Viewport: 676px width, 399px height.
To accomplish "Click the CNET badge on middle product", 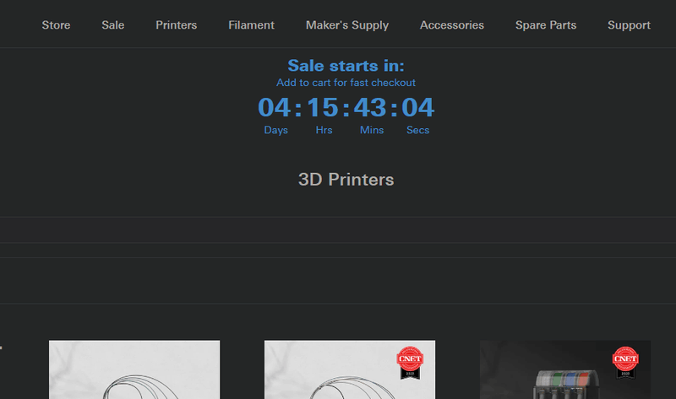I will [410, 363].
